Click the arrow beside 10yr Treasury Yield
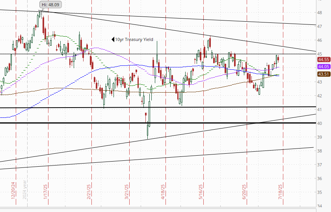The height and width of the screenshot is (212, 331). point(113,39)
